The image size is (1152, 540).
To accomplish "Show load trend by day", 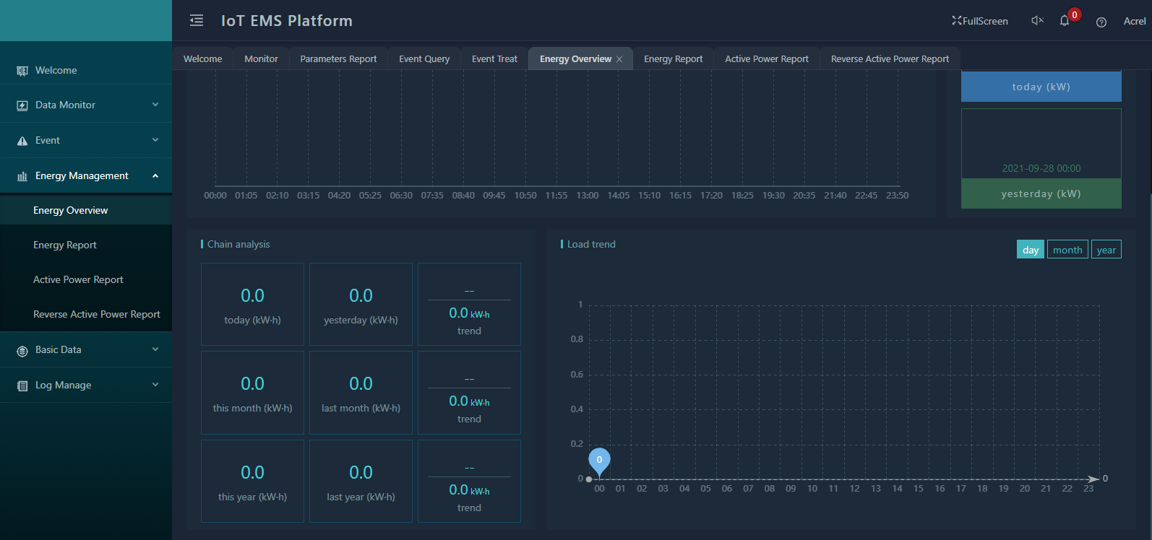I will [1031, 250].
